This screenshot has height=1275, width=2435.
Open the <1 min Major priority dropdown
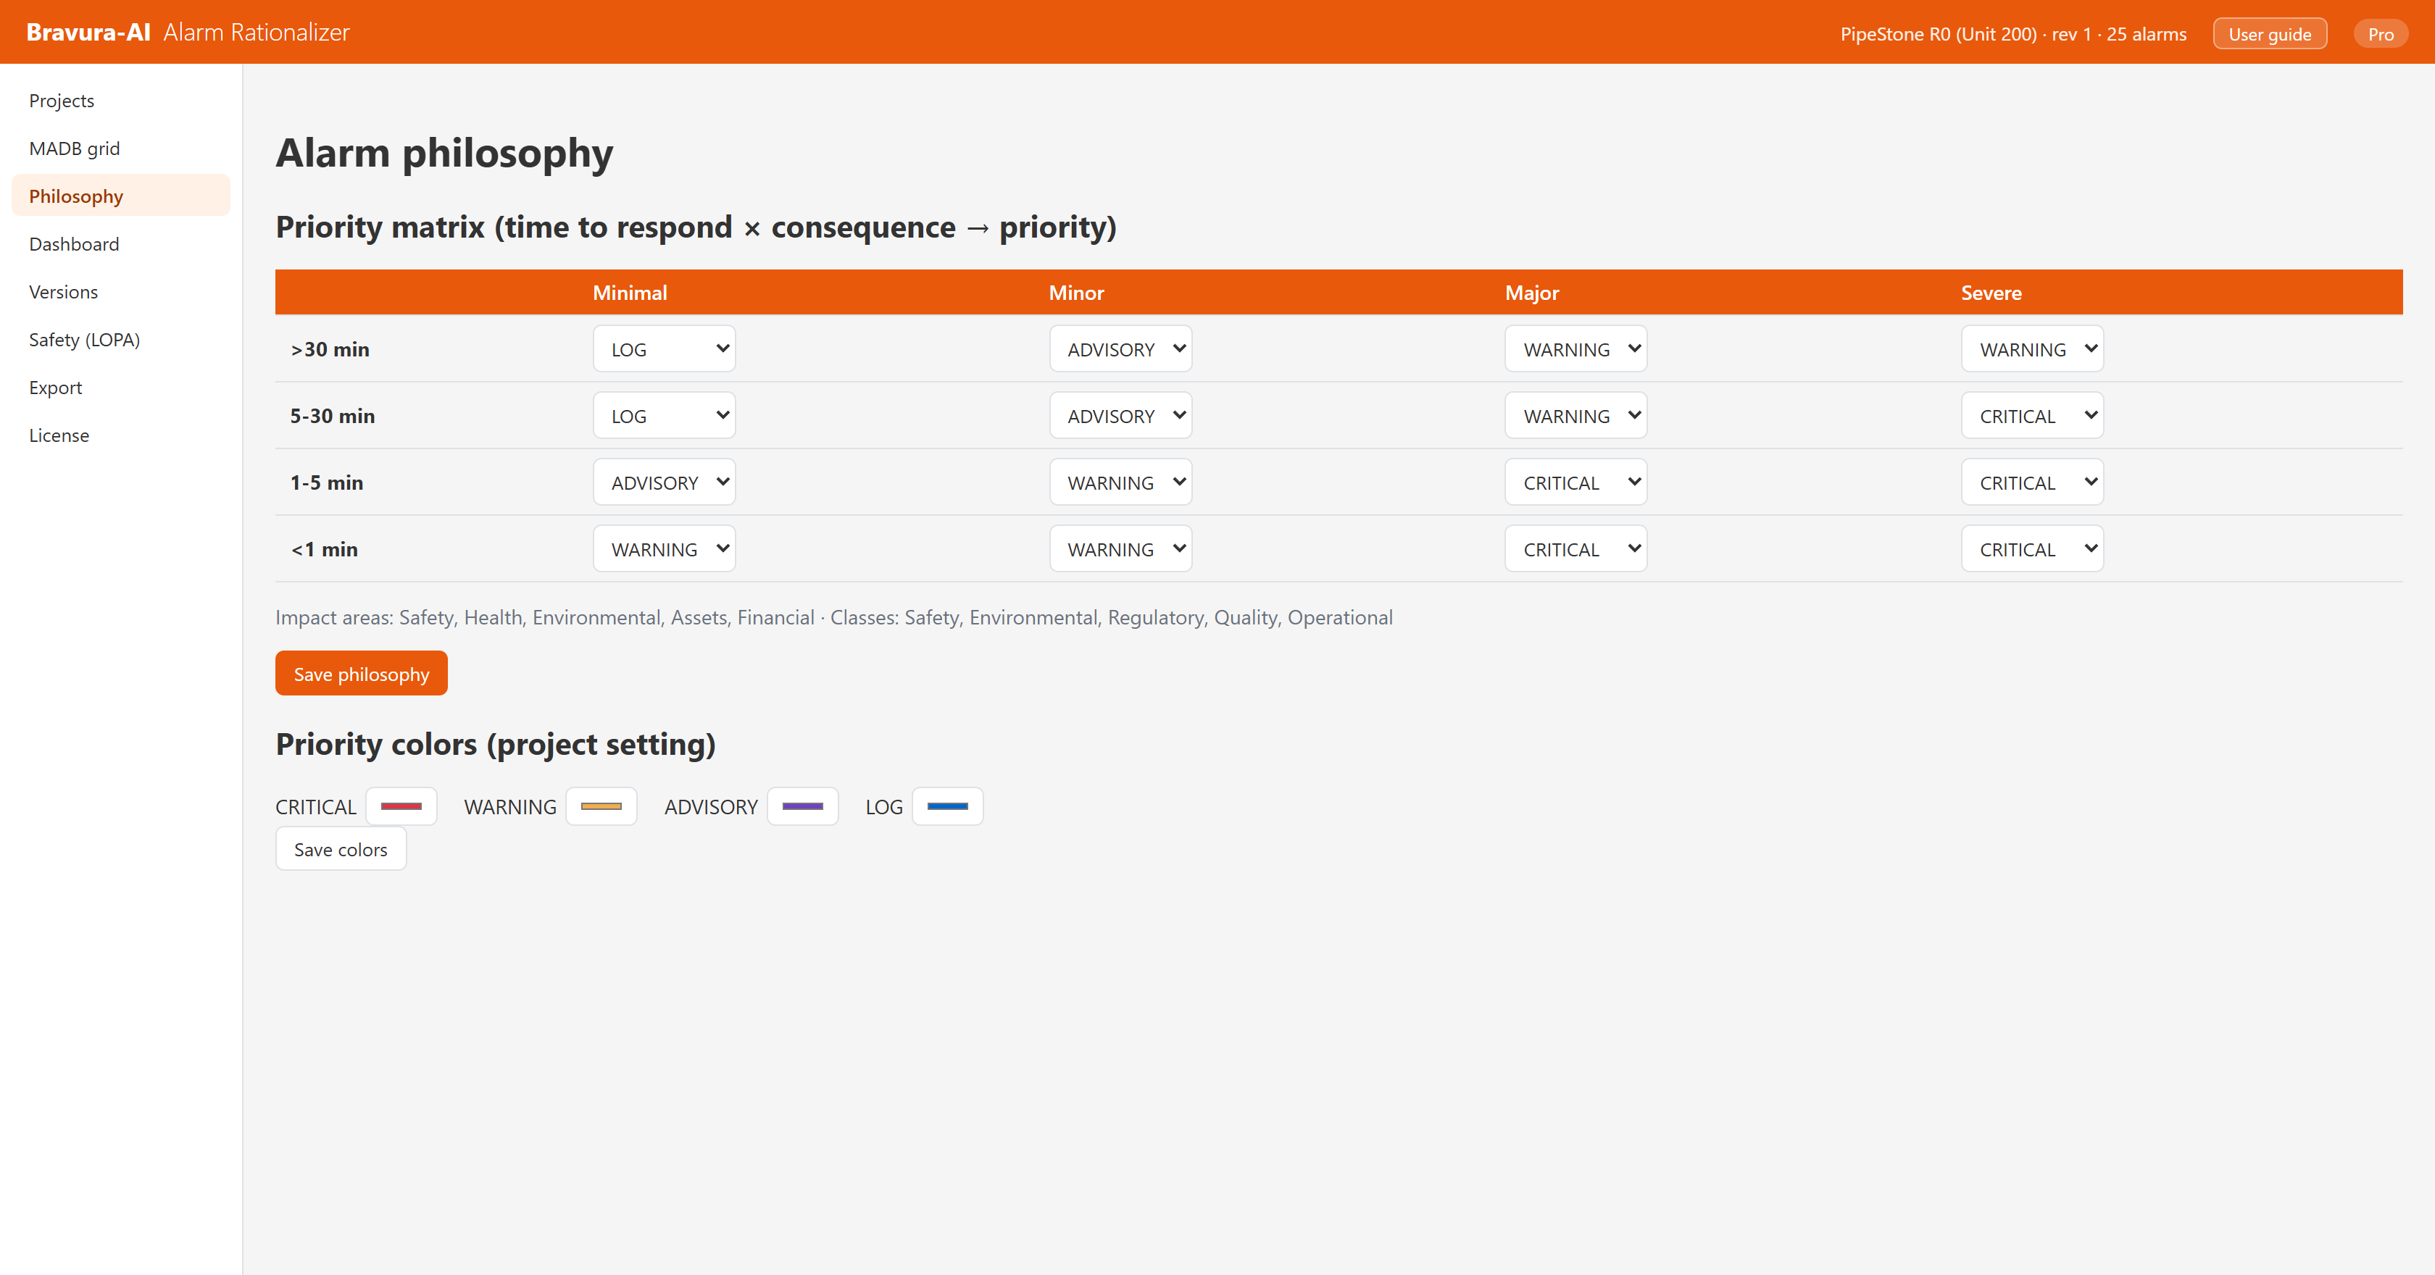click(1576, 549)
